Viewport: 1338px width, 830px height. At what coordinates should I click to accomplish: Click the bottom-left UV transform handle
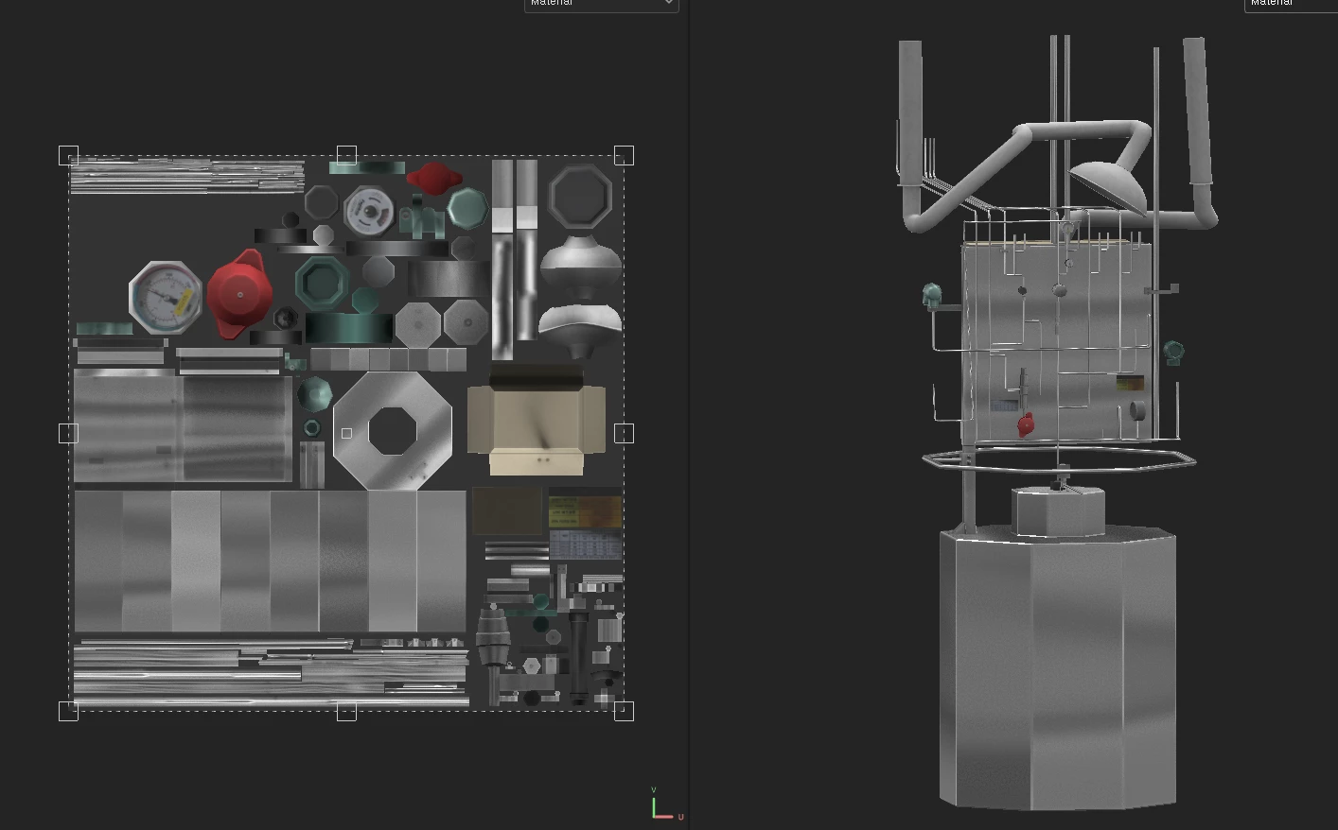coord(68,711)
